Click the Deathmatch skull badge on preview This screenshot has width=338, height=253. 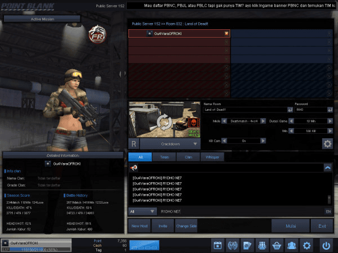click(x=193, y=123)
